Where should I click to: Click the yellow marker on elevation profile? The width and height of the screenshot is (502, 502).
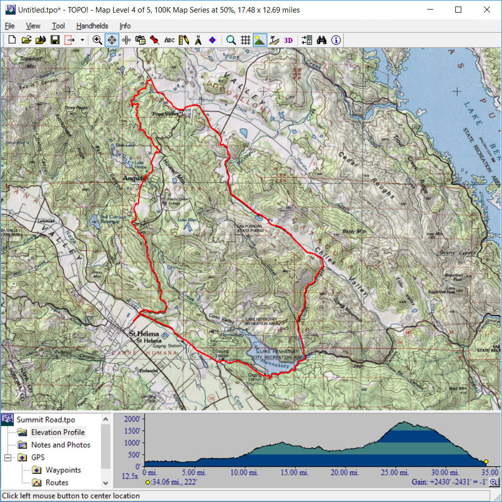pyautogui.click(x=486, y=461)
